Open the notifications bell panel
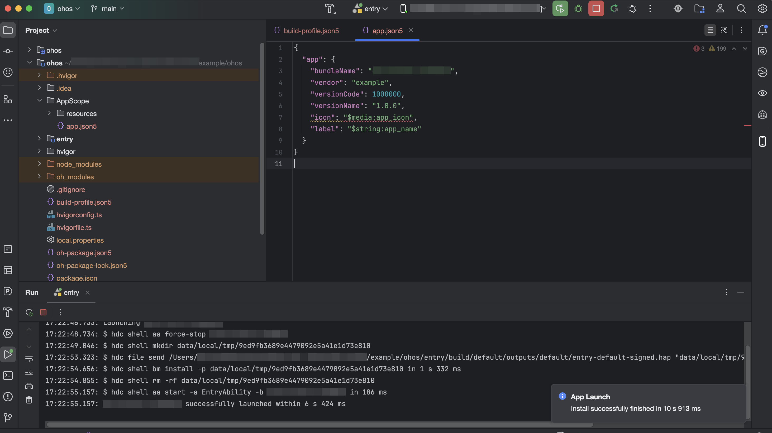Viewport: 772px width, 433px height. tap(762, 30)
